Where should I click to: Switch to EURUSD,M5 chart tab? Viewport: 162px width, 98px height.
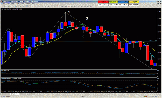(x=5, y=94)
